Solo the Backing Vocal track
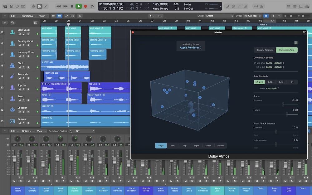This screenshot has height=195, width=312. pyautogui.click(x=23, y=45)
